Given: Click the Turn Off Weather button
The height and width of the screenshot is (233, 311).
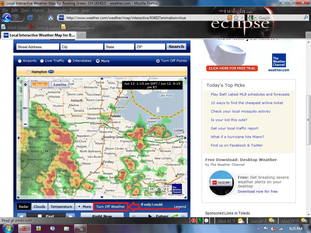Looking at the screenshot, I should 111,207.
